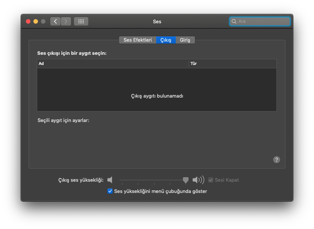
Task: Open help with the question mark button
Action: (x=276, y=160)
